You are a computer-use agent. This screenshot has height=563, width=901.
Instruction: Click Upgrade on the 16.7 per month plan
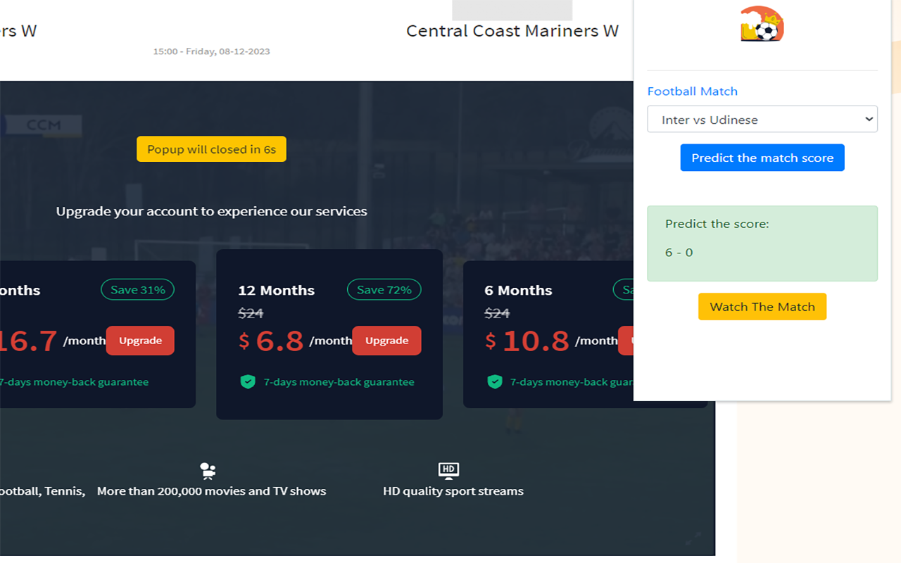(x=140, y=341)
